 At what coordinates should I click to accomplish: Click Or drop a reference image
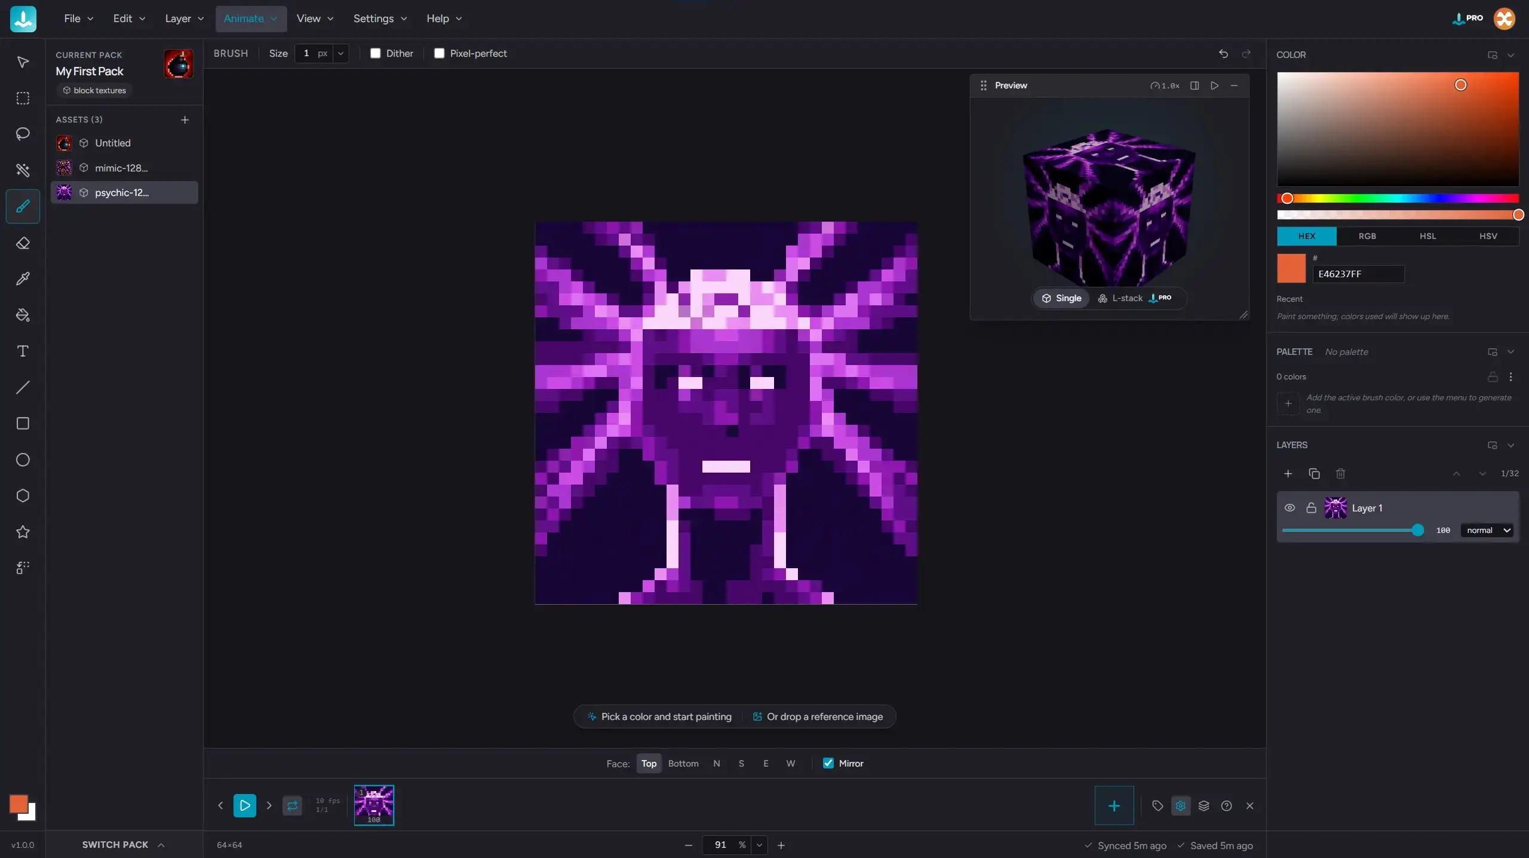pos(818,716)
